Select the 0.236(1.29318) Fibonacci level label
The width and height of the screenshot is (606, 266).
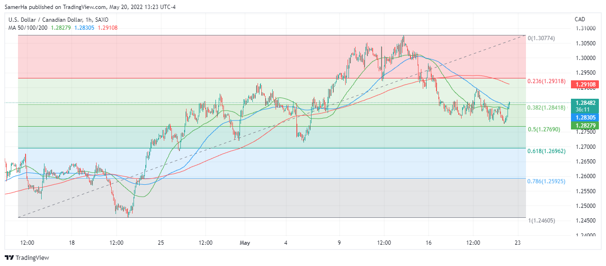546,81
